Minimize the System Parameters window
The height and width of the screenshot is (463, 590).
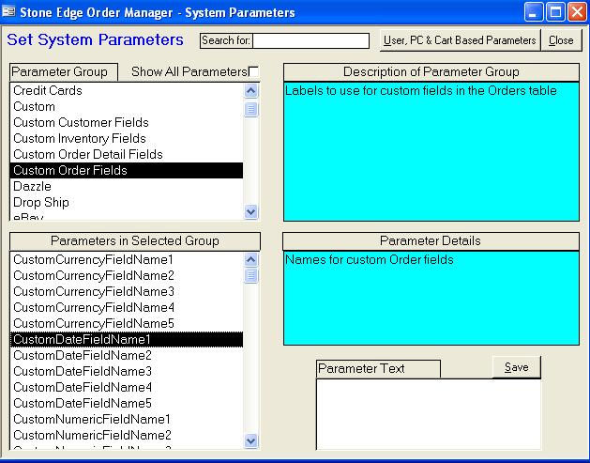tap(533, 11)
